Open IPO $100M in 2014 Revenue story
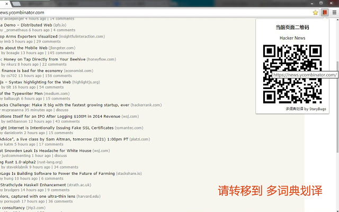 60,117
